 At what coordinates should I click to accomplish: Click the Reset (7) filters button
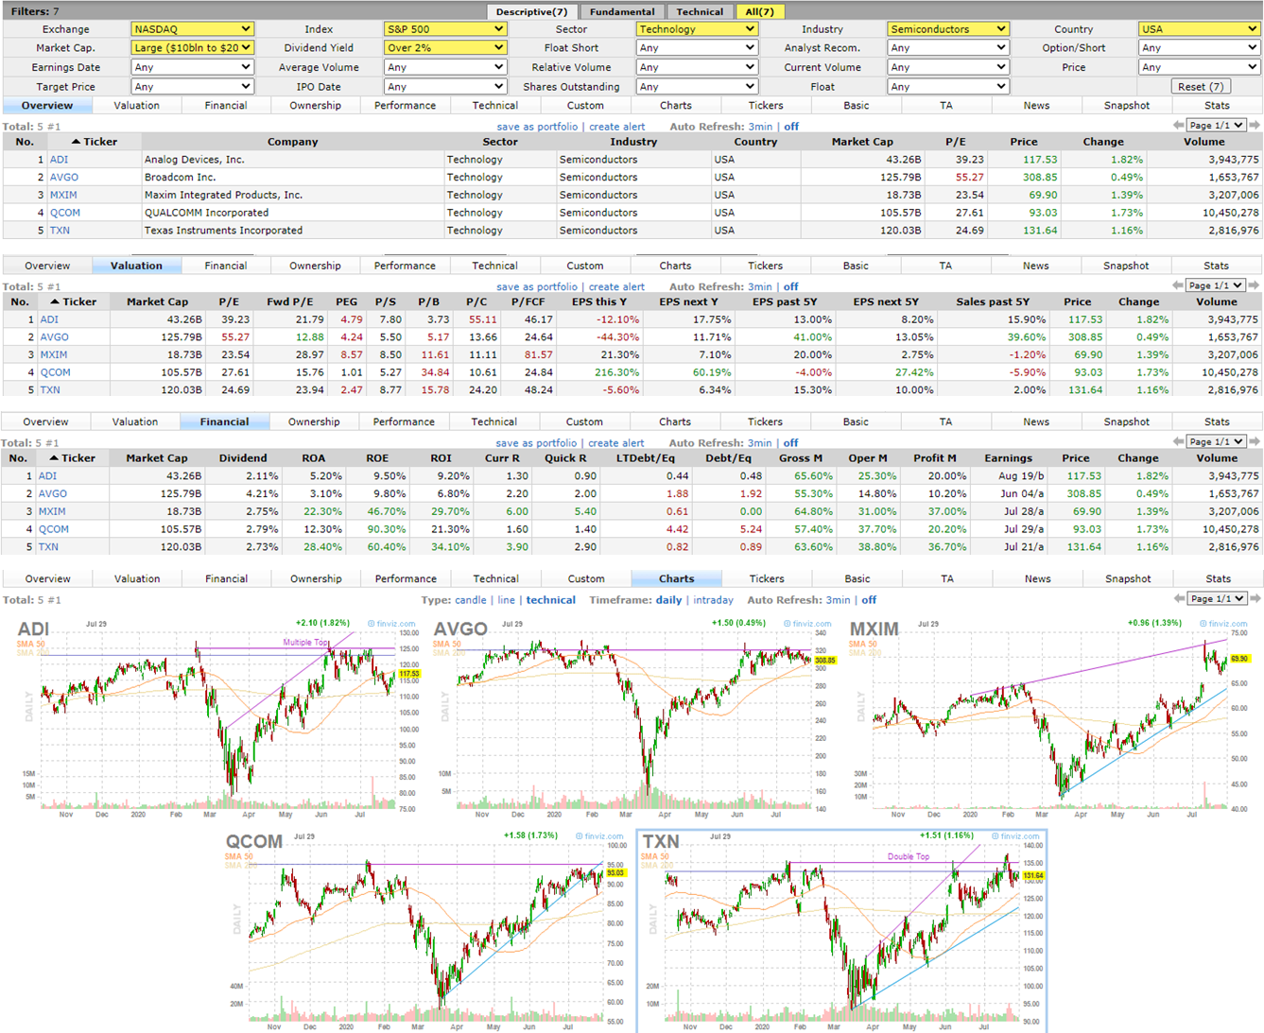[x=1201, y=86]
